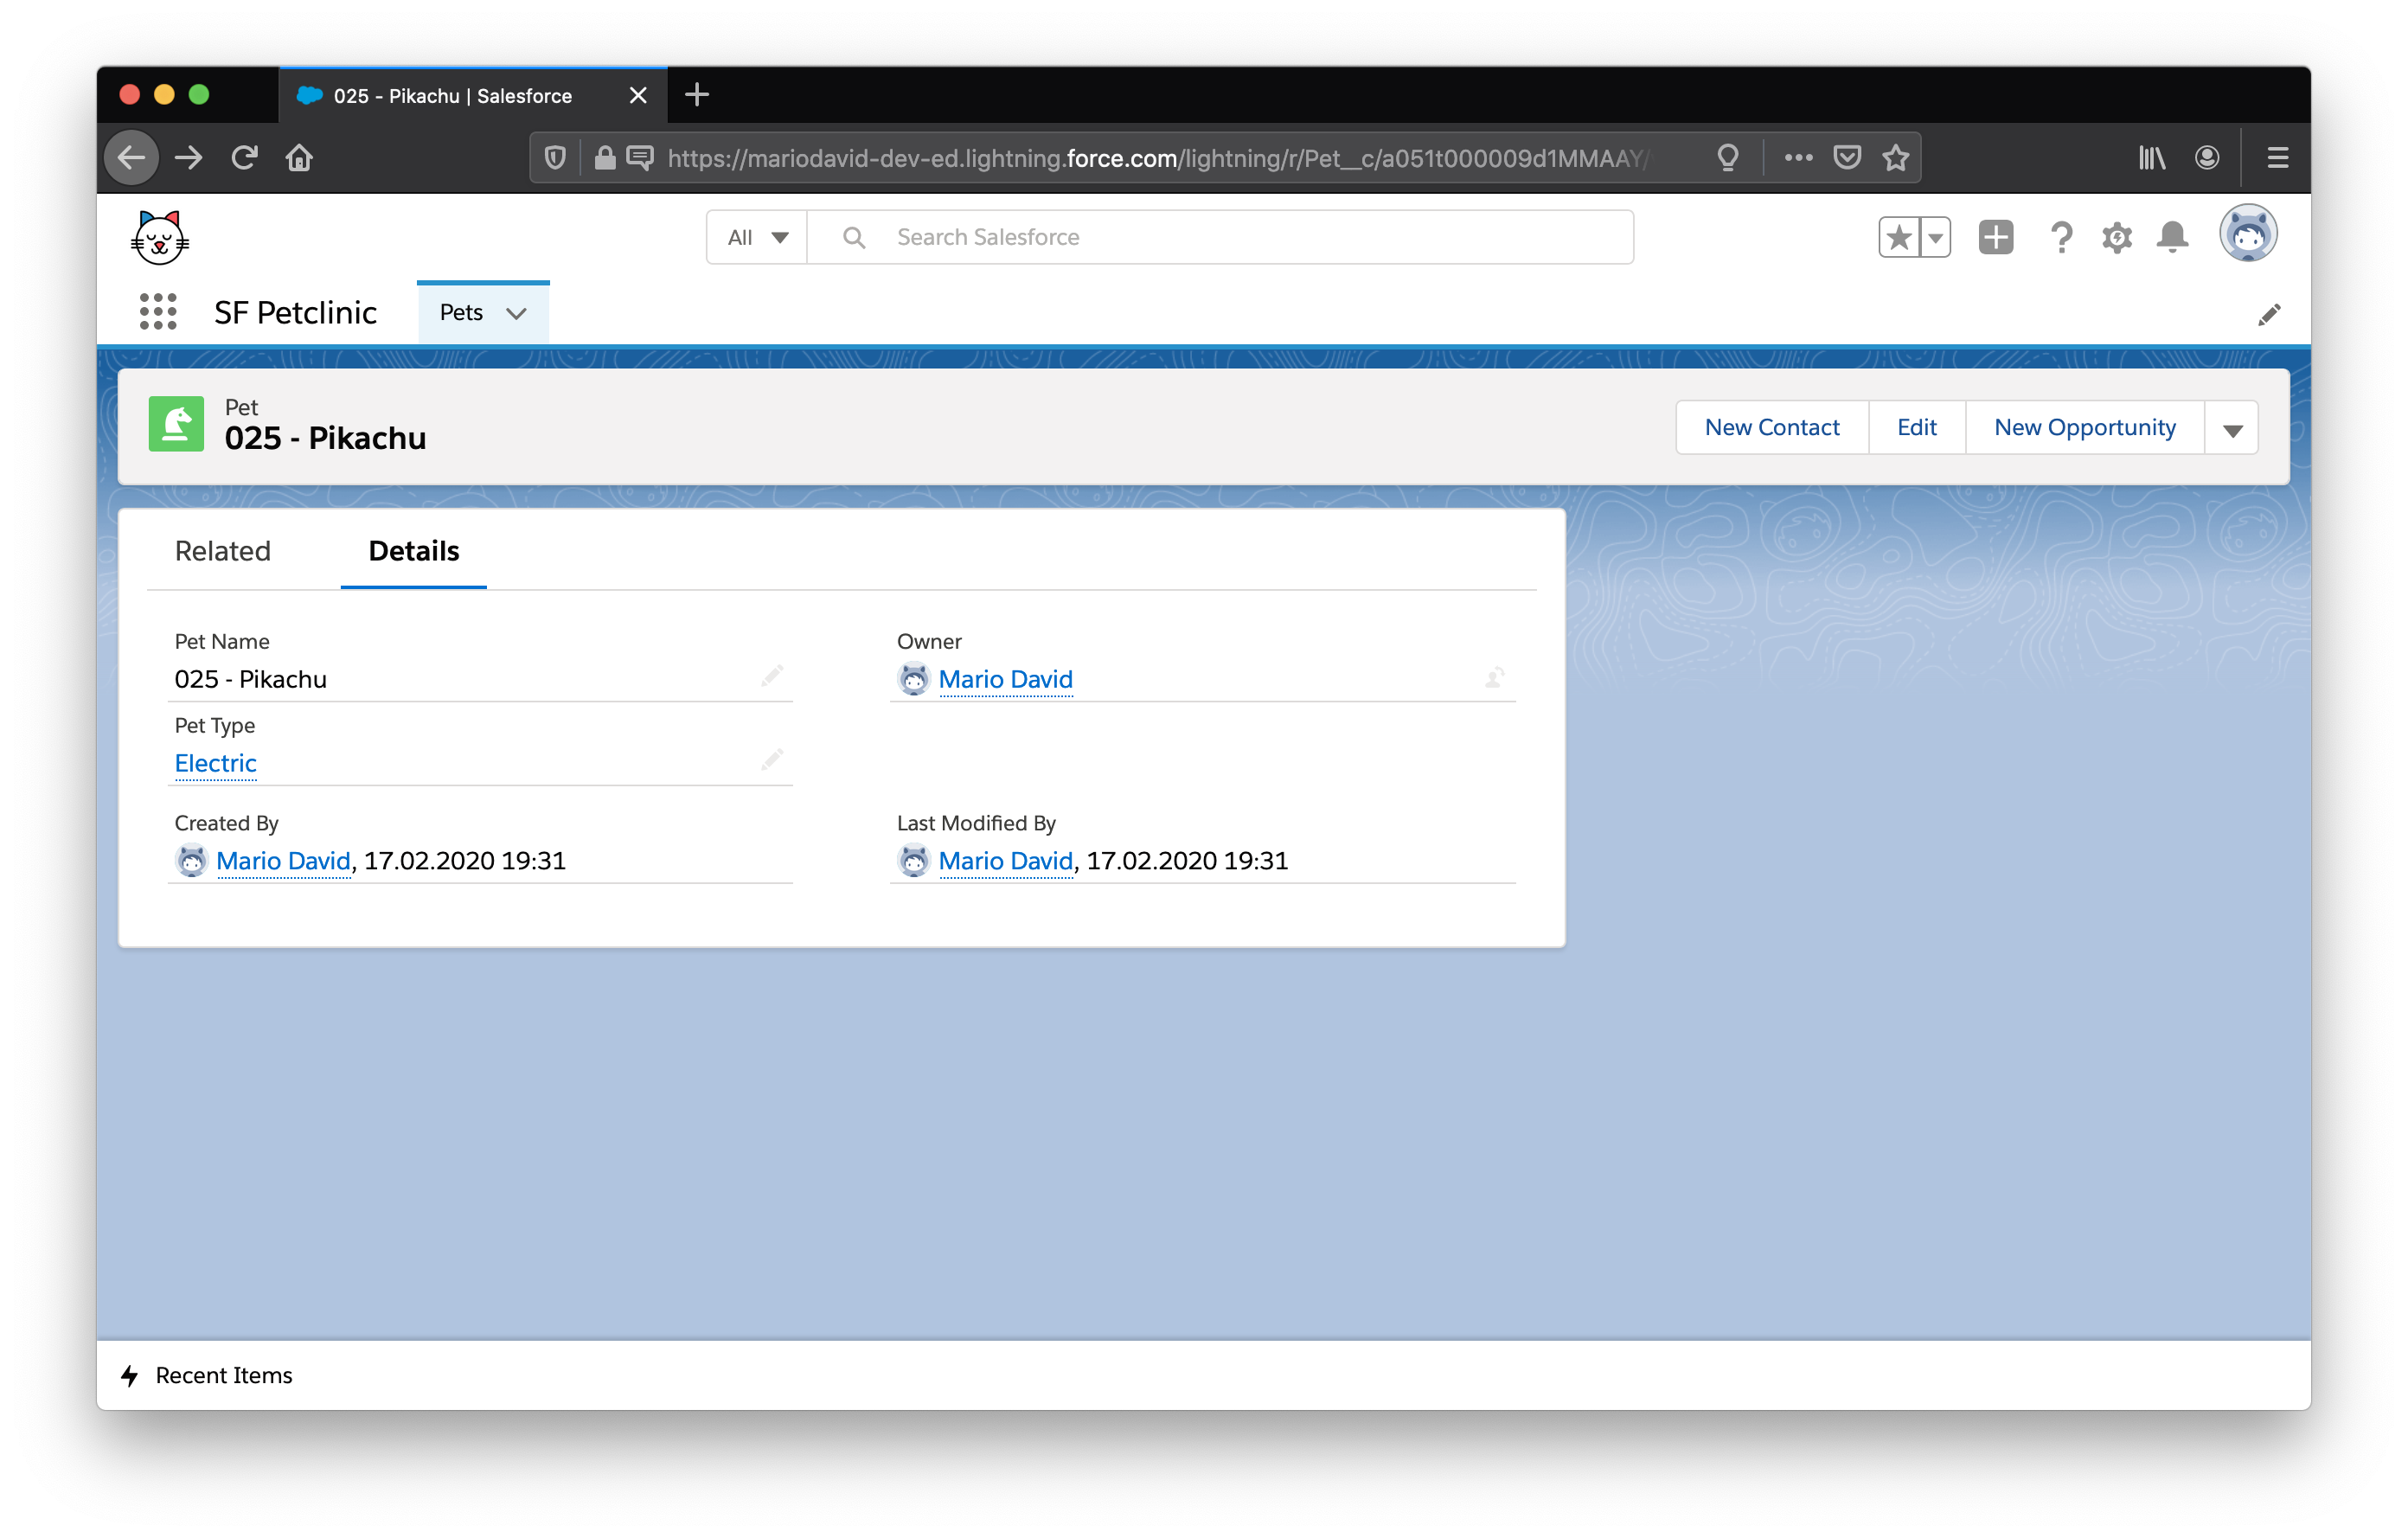Click pencil to edit navigation bar
The width and height of the screenshot is (2408, 1538).
click(2268, 315)
